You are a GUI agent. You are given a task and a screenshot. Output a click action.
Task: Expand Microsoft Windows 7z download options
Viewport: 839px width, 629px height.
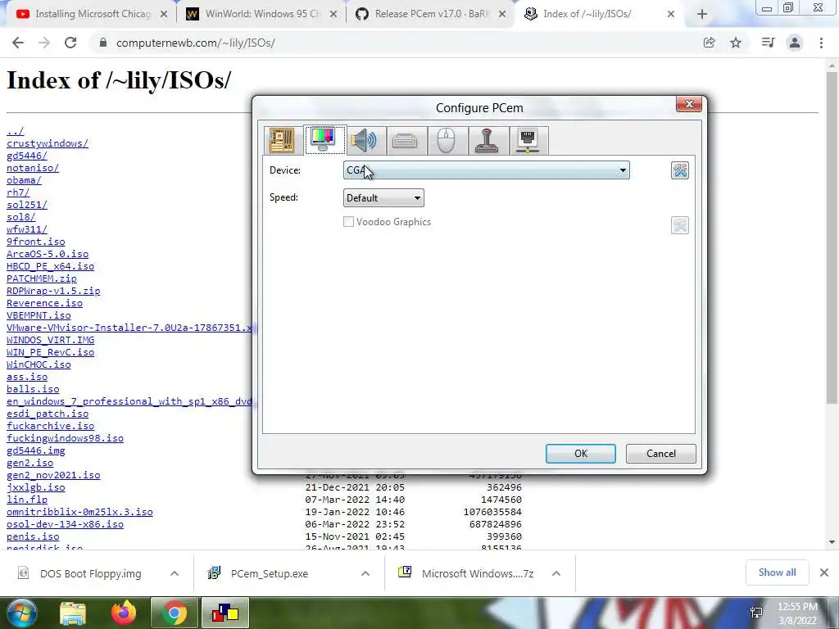[x=556, y=573]
